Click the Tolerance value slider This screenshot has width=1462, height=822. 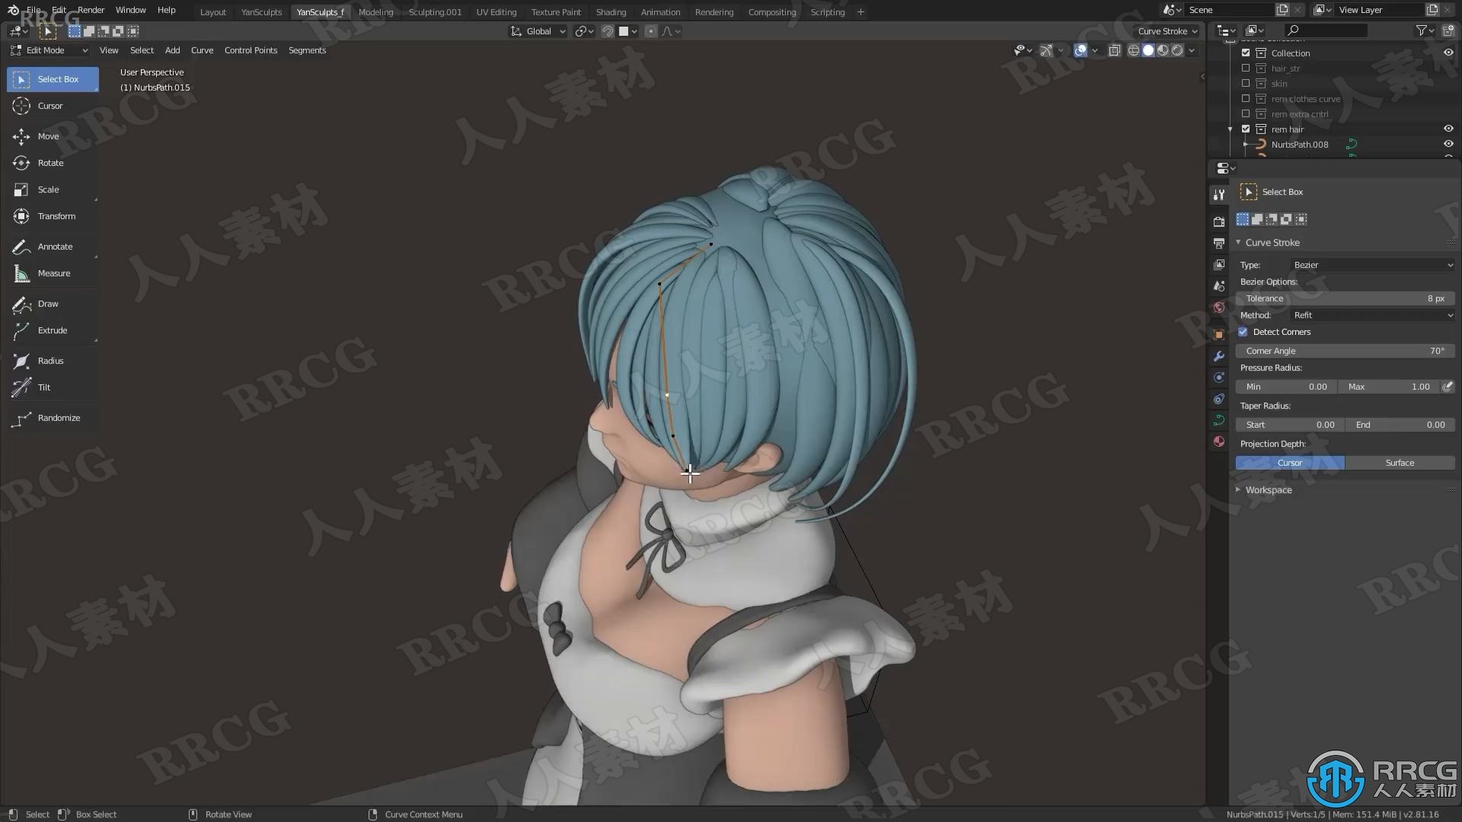point(1345,298)
